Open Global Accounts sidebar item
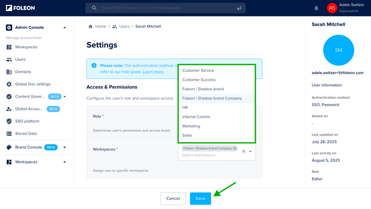This screenshot has width=371, height=209. tap(29, 109)
